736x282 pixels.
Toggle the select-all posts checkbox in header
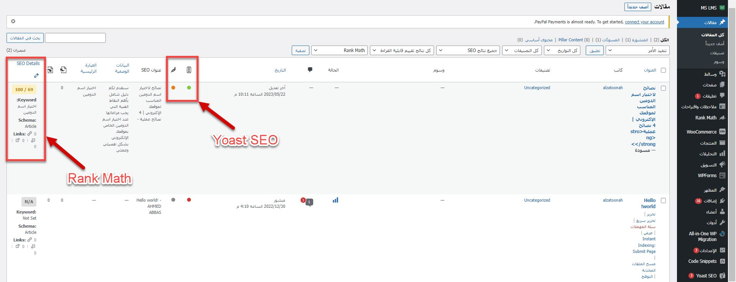(664, 70)
